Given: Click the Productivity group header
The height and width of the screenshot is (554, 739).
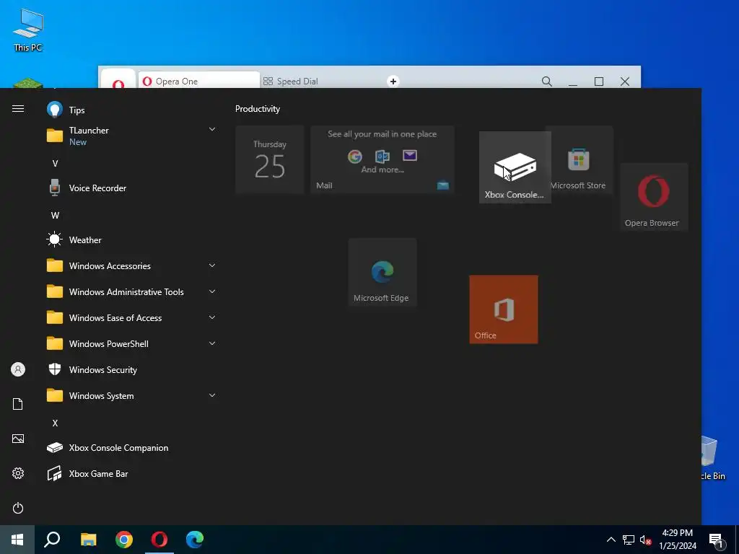Looking at the screenshot, I should [258, 109].
